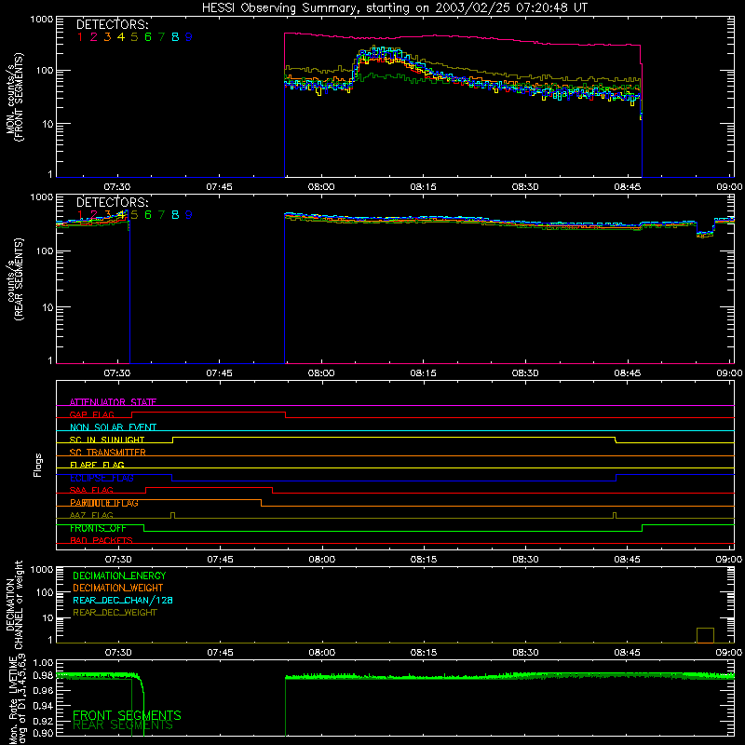The image size is (745, 745).
Task: Click the 'FRONT SEGMENTS' label in livetime plot
Action: (127, 715)
